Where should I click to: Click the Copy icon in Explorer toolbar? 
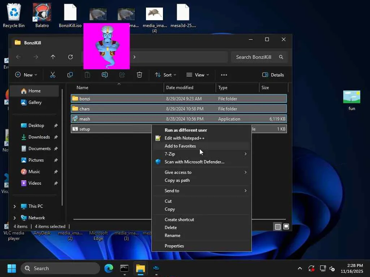click(70, 75)
